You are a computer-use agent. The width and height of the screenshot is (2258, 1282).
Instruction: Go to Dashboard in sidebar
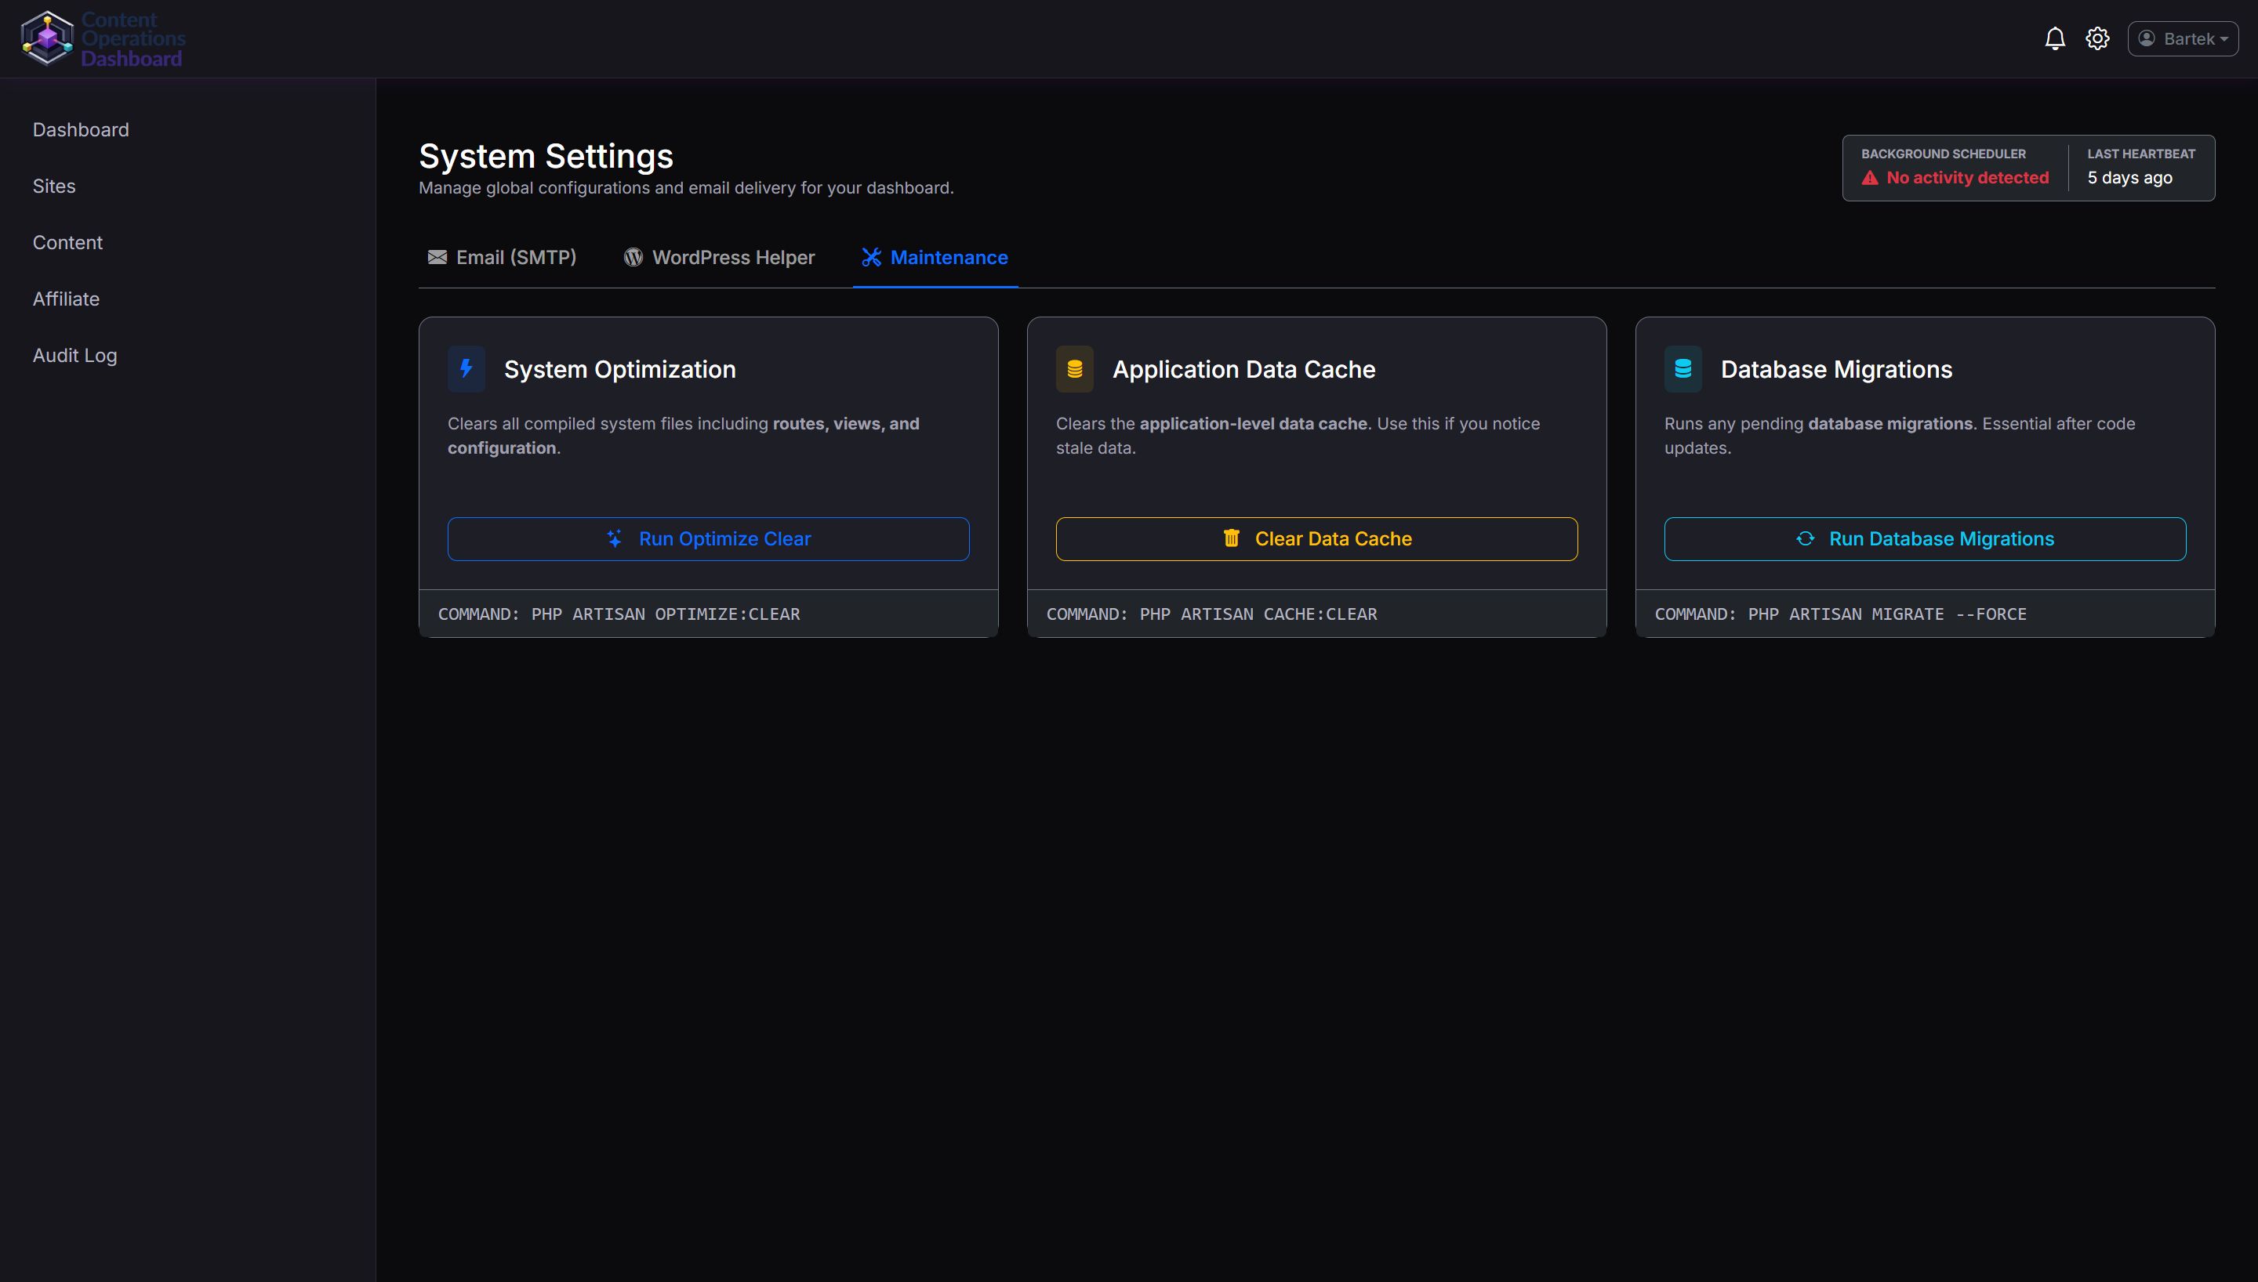[x=81, y=129]
